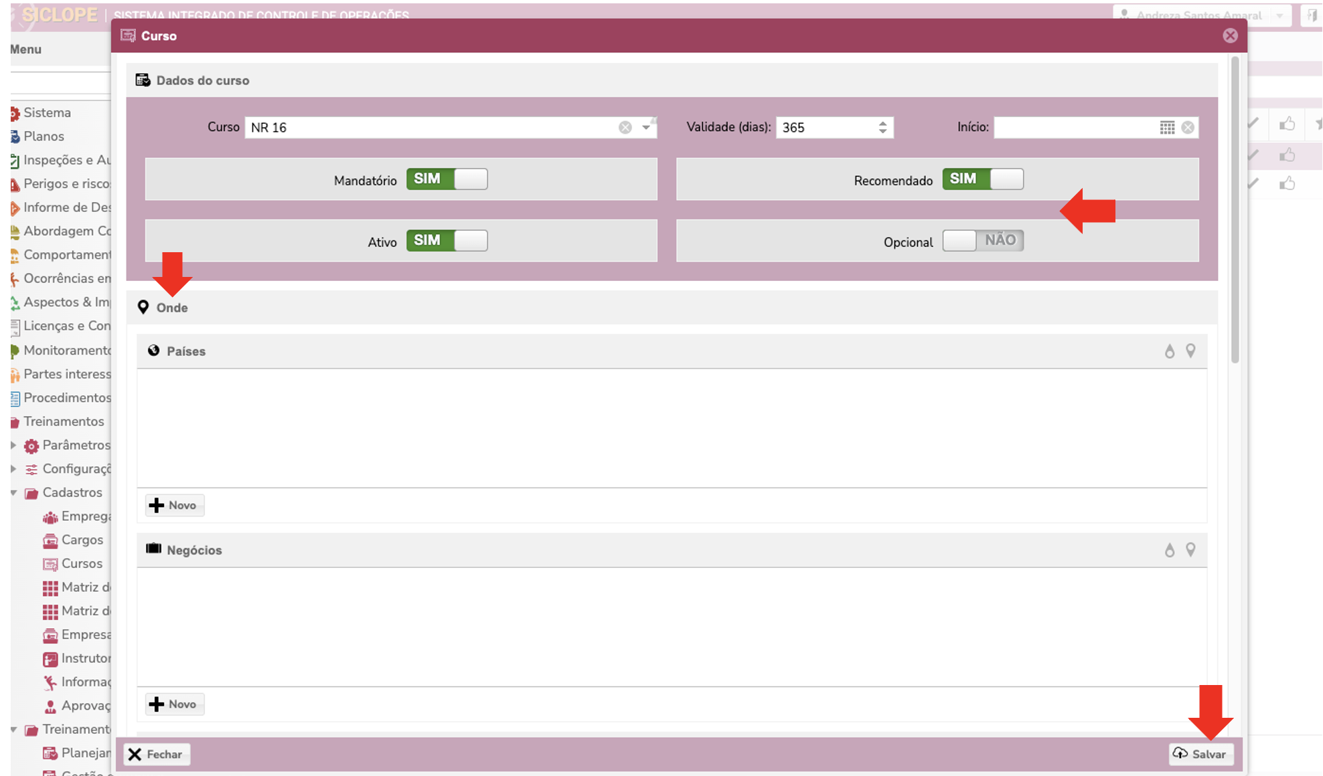The height and width of the screenshot is (776, 1323).
Task: Toggle the Recomendado switch
Action: 982,179
